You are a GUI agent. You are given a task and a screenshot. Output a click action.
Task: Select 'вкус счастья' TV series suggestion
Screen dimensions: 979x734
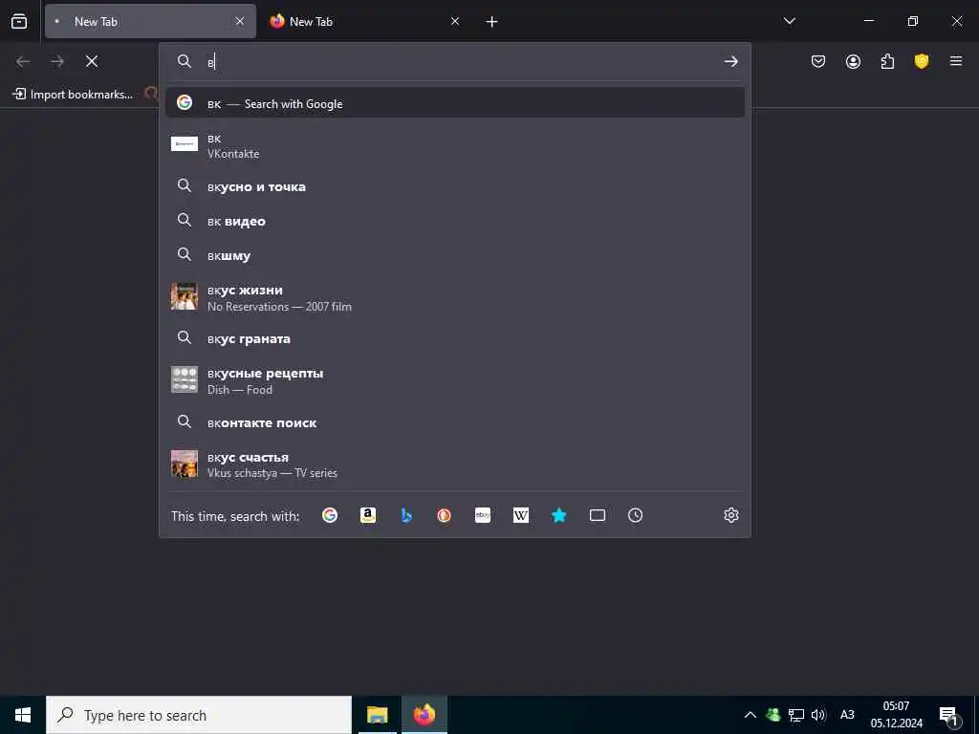455,464
